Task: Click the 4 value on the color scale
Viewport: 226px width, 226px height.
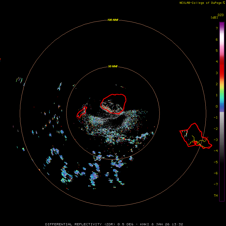Action: 217,62
